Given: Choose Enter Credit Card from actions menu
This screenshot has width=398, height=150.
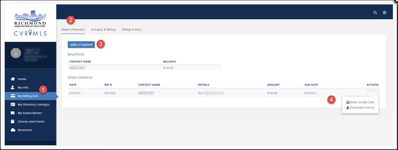Looking at the screenshot, I should tap(360, 102).
